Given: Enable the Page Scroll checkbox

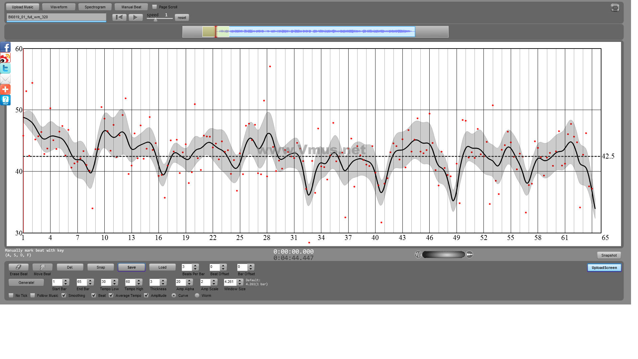Looking at the screenshot, I should click(x=155, y=7).
